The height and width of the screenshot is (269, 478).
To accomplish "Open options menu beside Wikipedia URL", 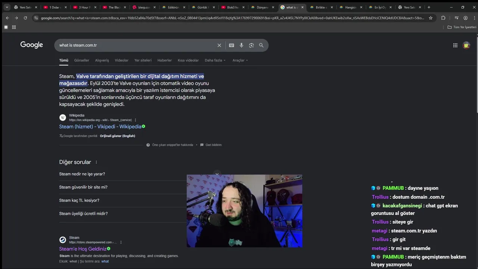I will 135,120.
